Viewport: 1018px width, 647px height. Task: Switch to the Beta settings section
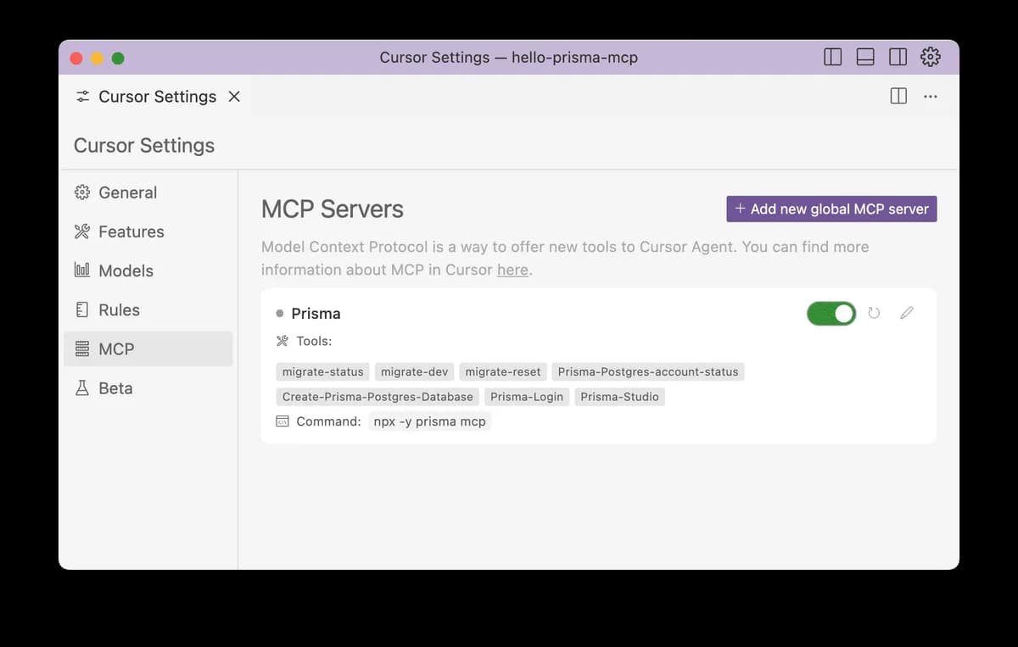point(148,388)
